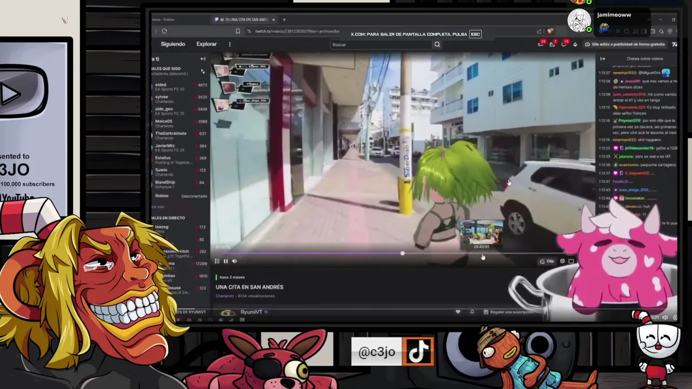Click the search magnifier button

coord(437,44)
